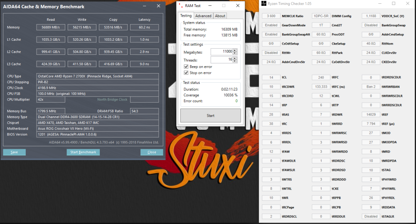
Task: Click the tREF value 14029
Action: click(x=371, y=115)
